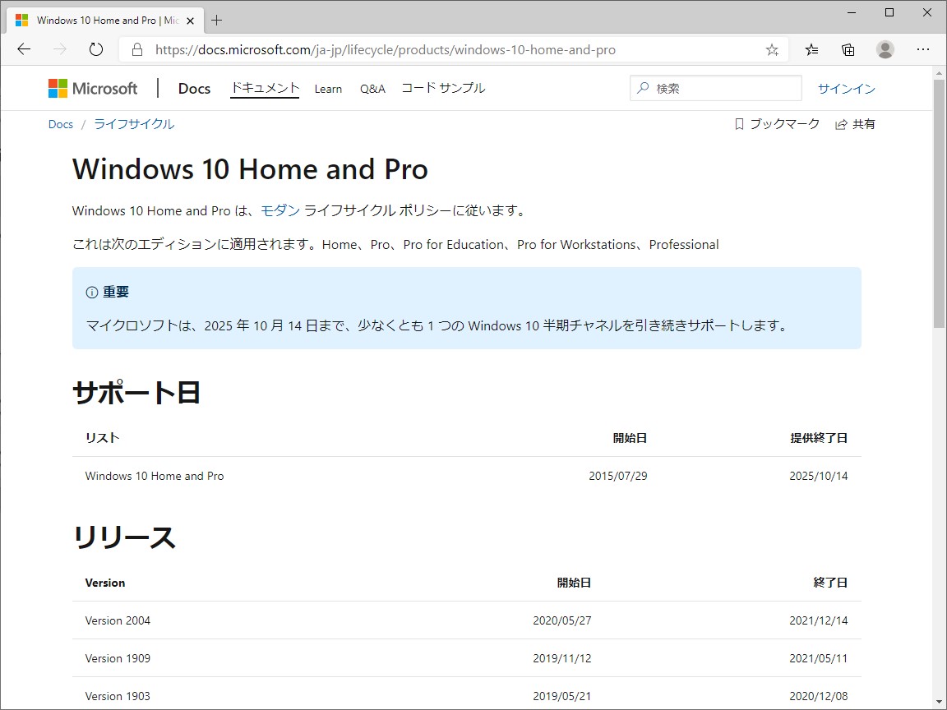Screen dimensions: 947x710
Task: Click the 検索 search input field
Action: coord(716,88)
